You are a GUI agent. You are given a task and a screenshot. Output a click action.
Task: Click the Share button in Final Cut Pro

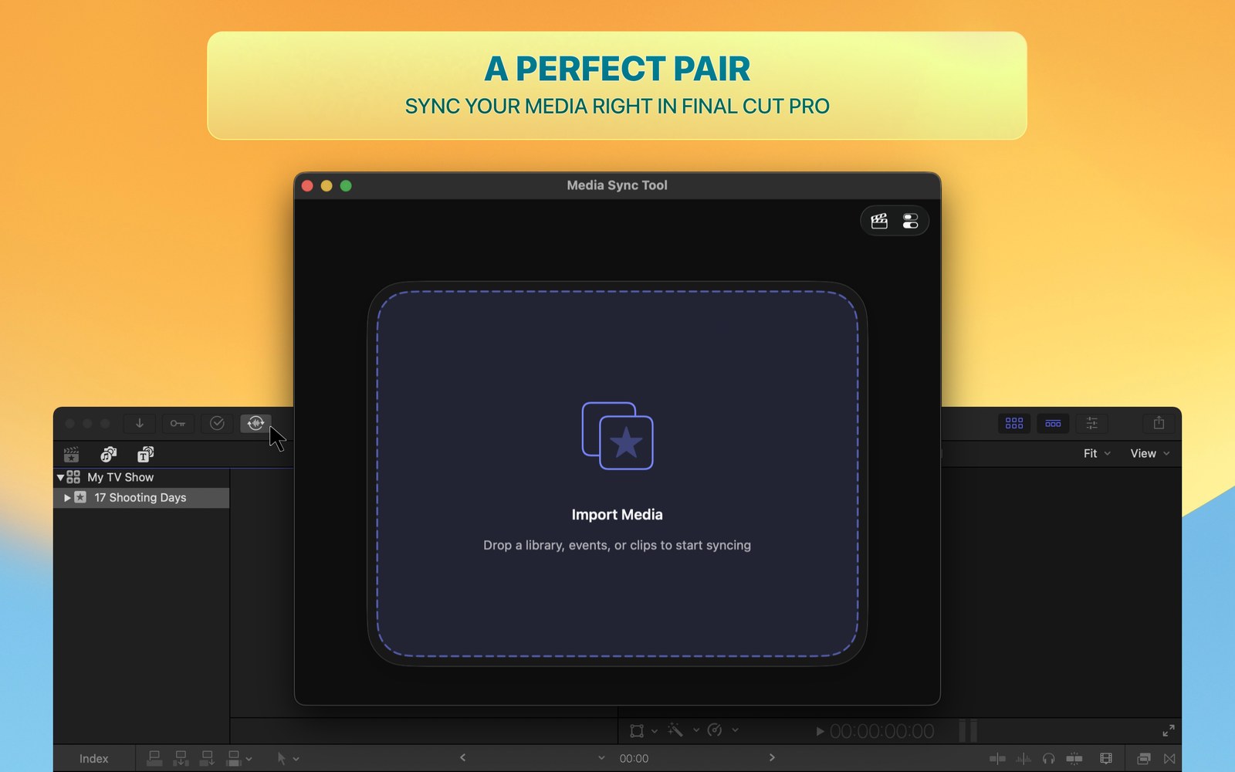coord(1159,423)
